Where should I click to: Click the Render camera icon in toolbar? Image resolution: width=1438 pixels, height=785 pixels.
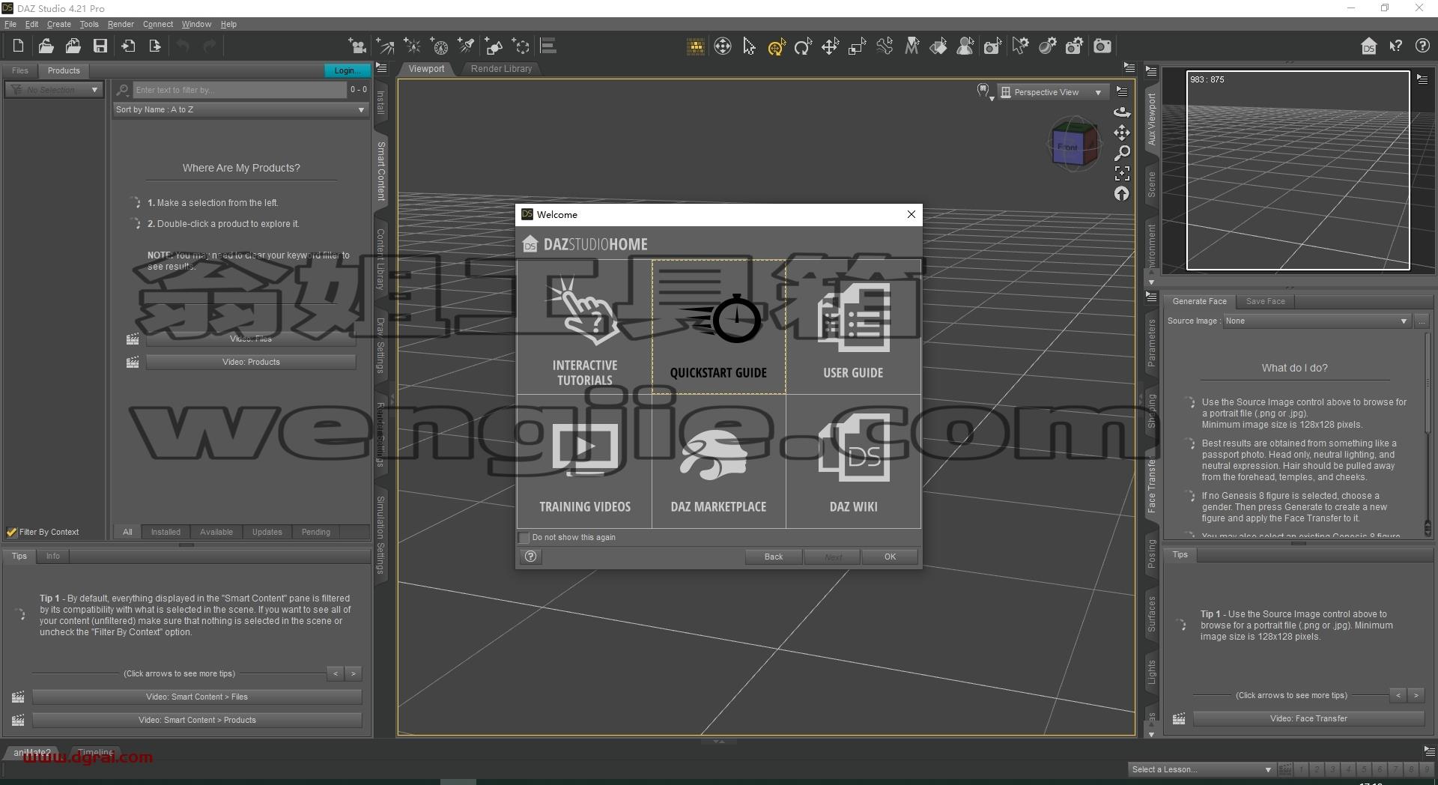pos(1102,46)
